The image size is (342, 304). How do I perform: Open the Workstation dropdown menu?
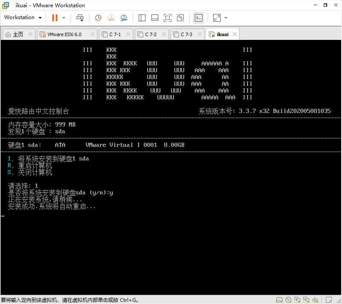tap(23, 17)
